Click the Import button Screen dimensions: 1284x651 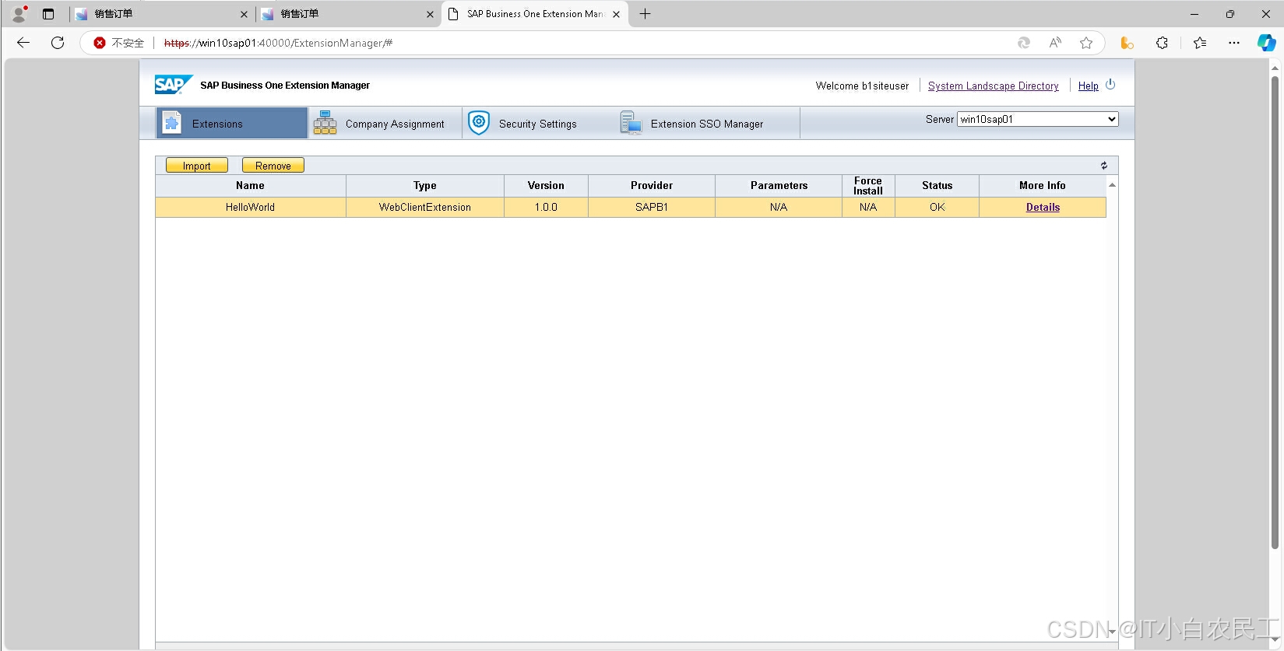point(197,166)
